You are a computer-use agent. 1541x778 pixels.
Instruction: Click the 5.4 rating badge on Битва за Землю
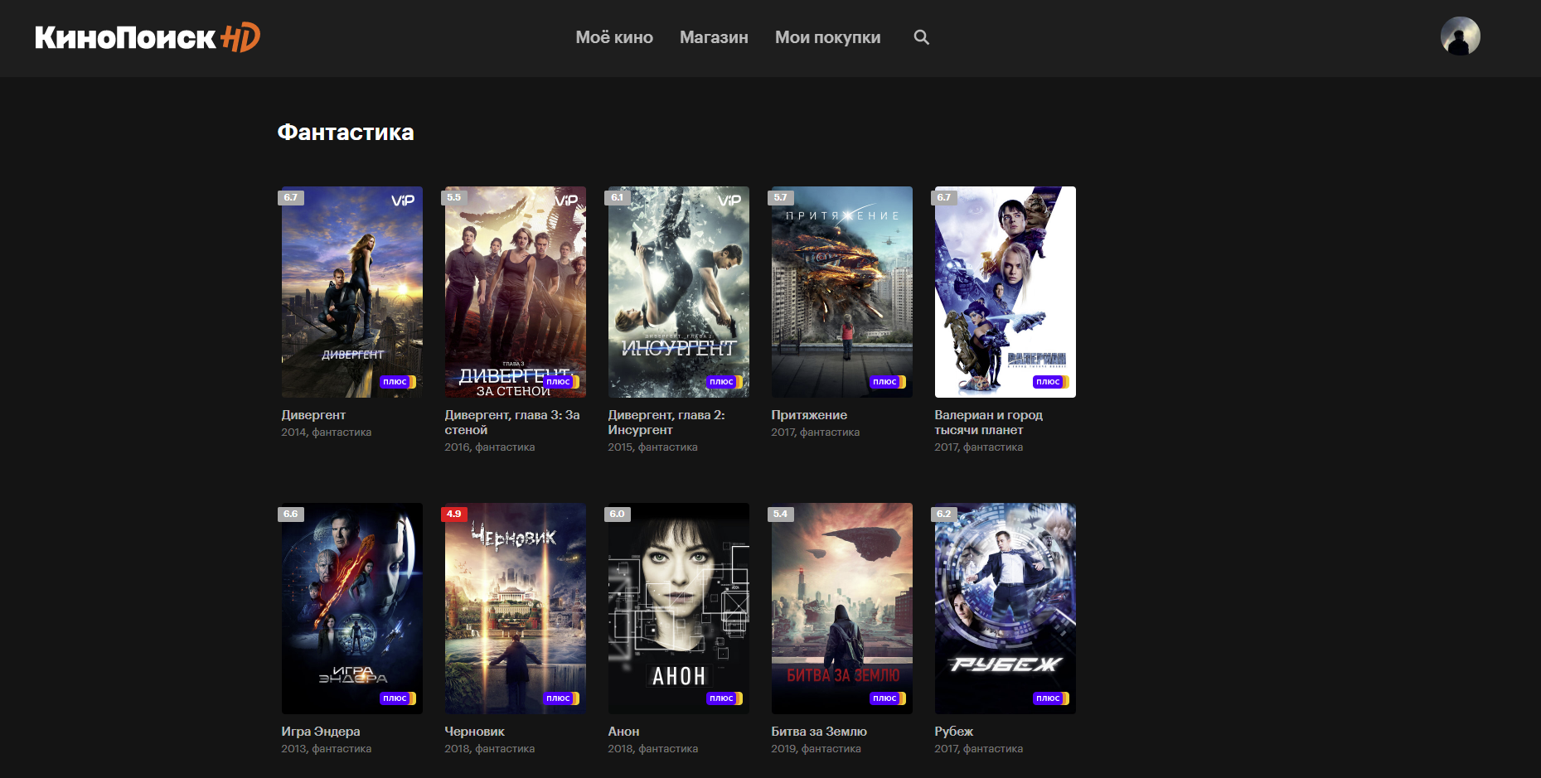pyautogui.click(x=781, y=514)
